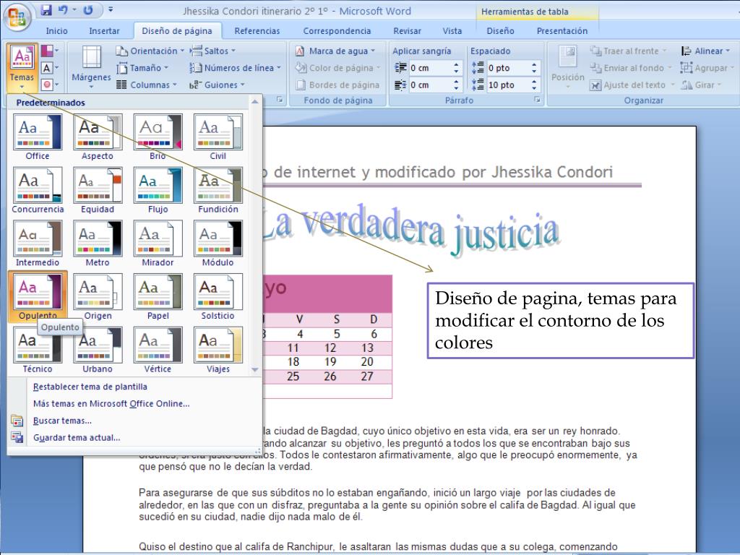This screenshot has height=555, width=740.
Task: Open the Insertar tab
Action: [x=104, y=31]
